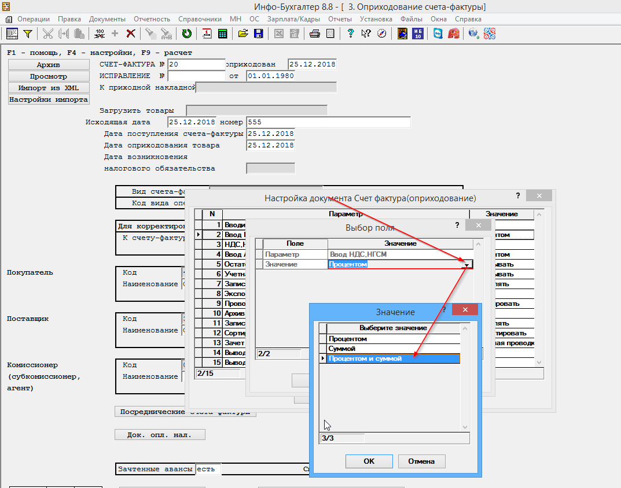Click the Архив button
This screenshot has width=621, height=488.
[x=49, y=65]
